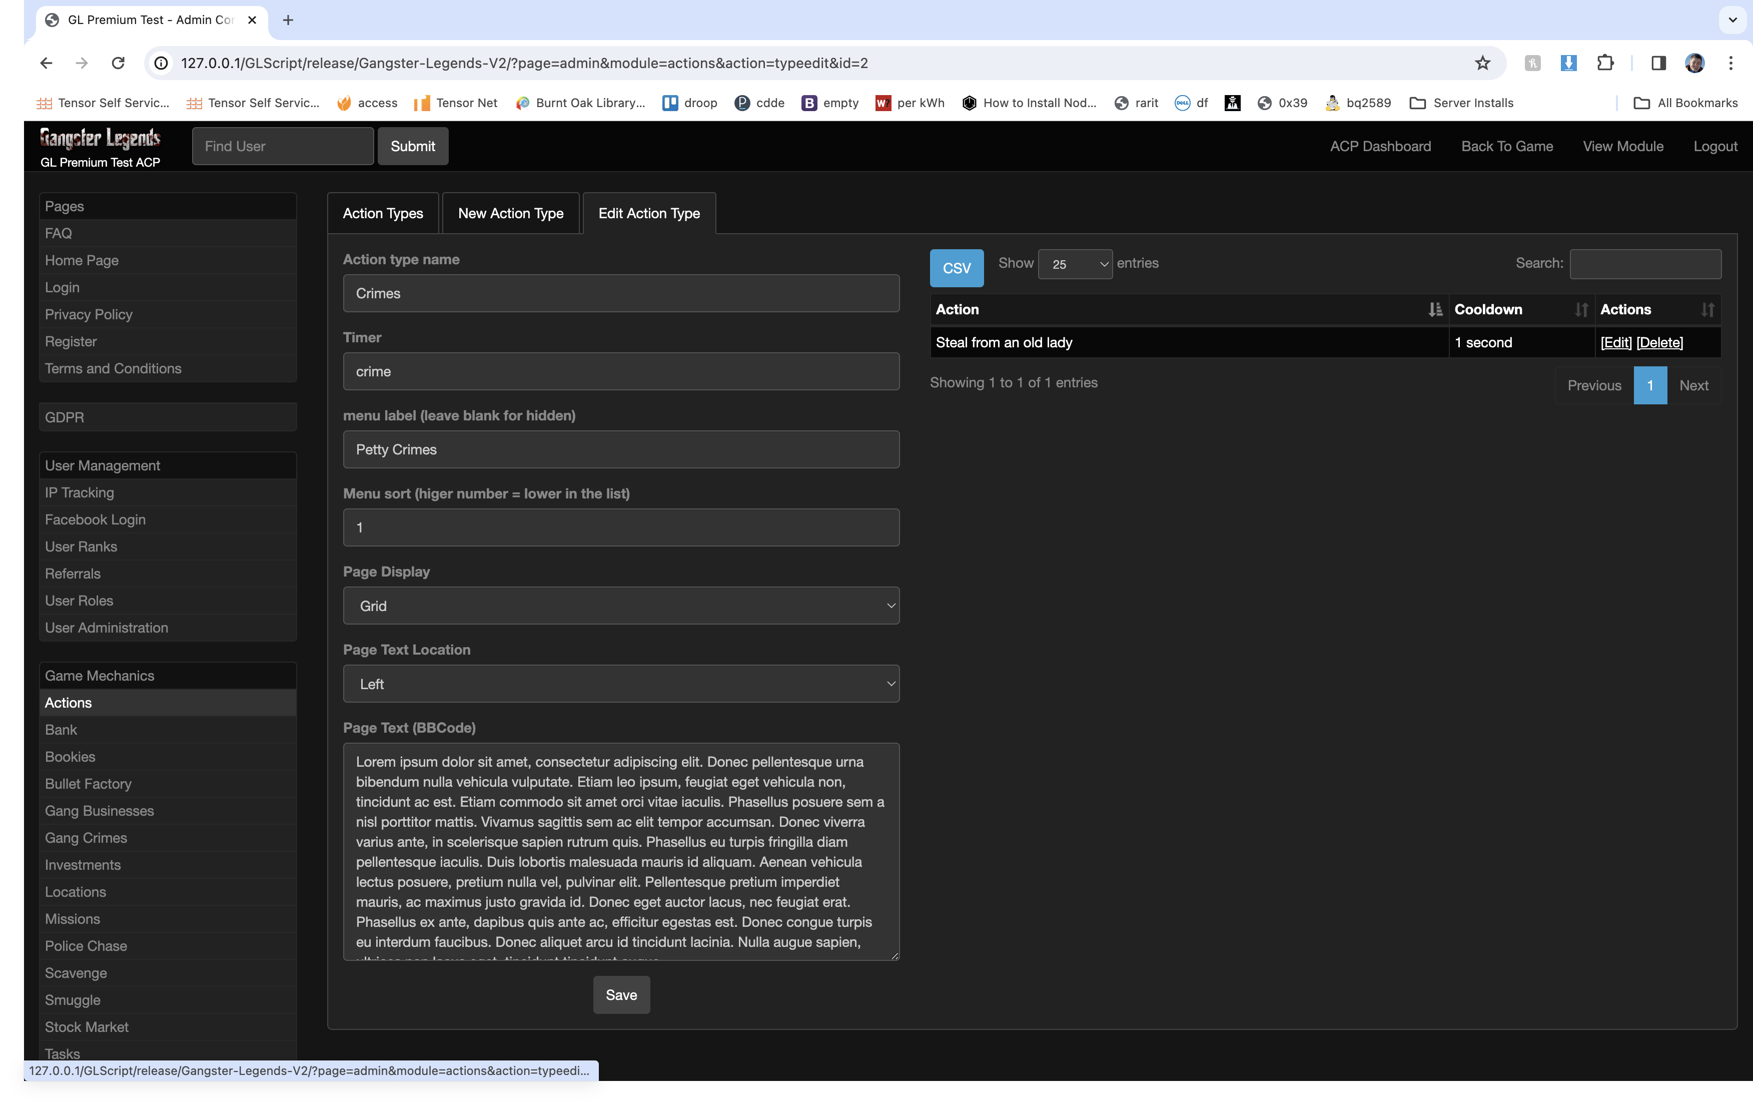Bookmark this page with star icon
Screen dimensions: 1753x1109
pyautogui.click(x=1482, y=64)
